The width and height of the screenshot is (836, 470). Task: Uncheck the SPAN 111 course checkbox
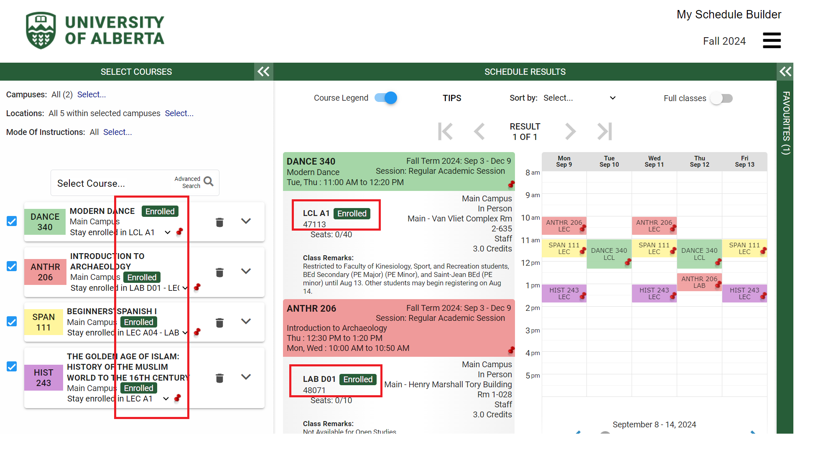point(12,321)
